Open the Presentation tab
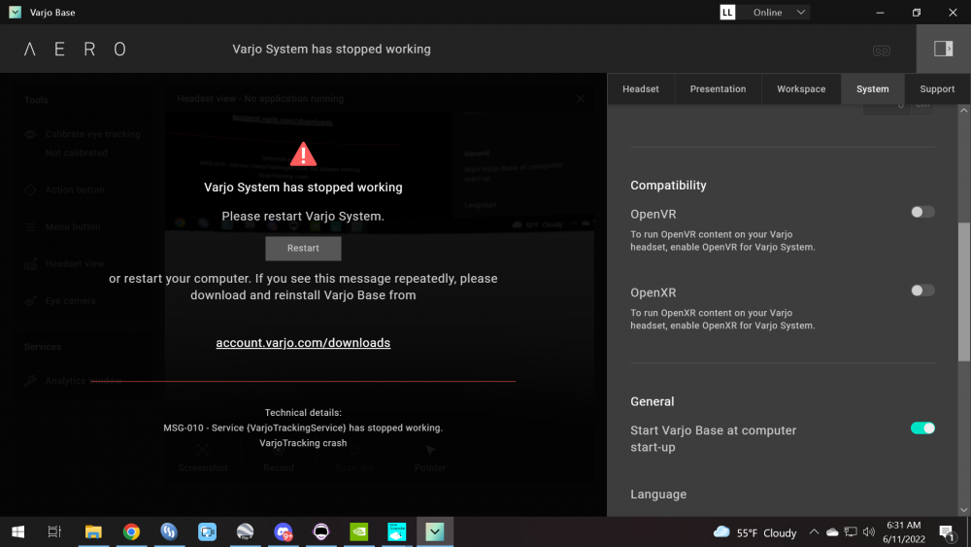 pyautogui.click(x=718, y=88)
